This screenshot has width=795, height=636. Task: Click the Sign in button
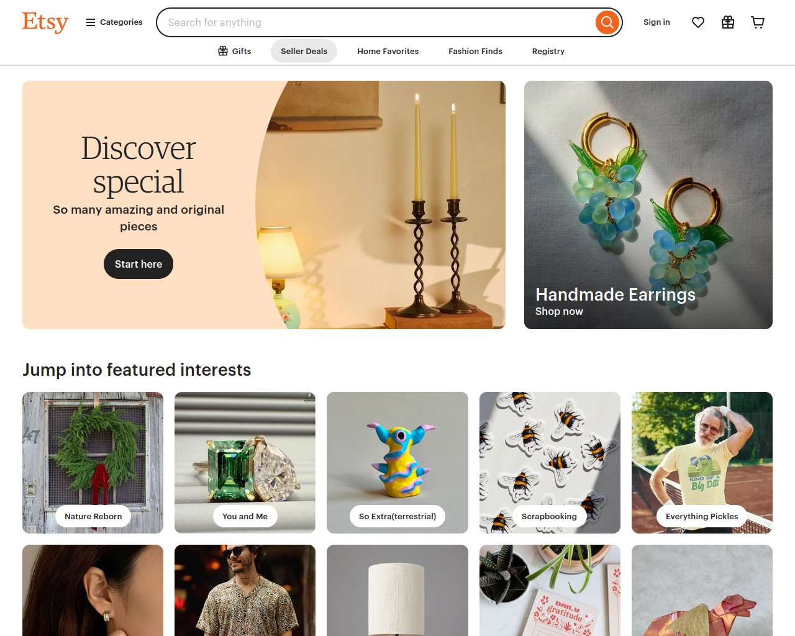[x=656, y=22]
